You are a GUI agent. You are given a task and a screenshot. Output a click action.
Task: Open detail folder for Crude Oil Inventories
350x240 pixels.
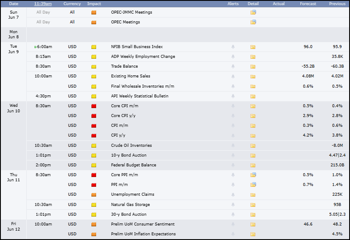253,146
